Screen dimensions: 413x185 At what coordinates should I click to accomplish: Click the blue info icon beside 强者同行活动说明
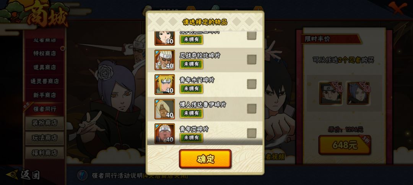(x=83, y=175)
